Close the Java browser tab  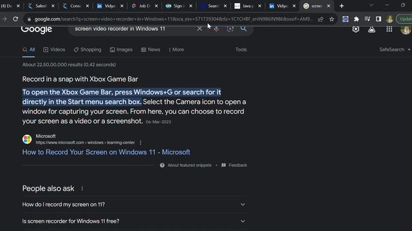pos(259,6)
